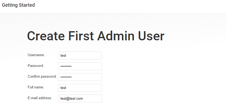Screen dimensions: 226x111
Task: Click the Username input field
Action: coord(80,56)
